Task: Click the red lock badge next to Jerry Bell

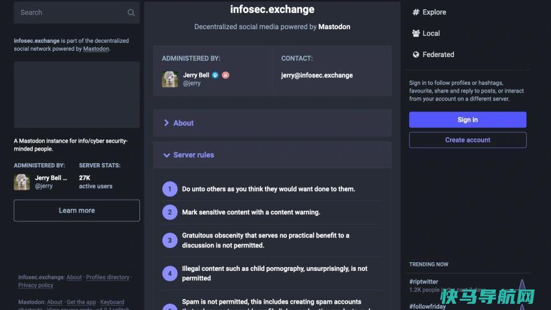Action: (x=226, y=75)
